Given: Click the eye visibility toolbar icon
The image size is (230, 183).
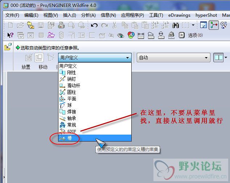Looking at the screenshot, I should 120,35.
